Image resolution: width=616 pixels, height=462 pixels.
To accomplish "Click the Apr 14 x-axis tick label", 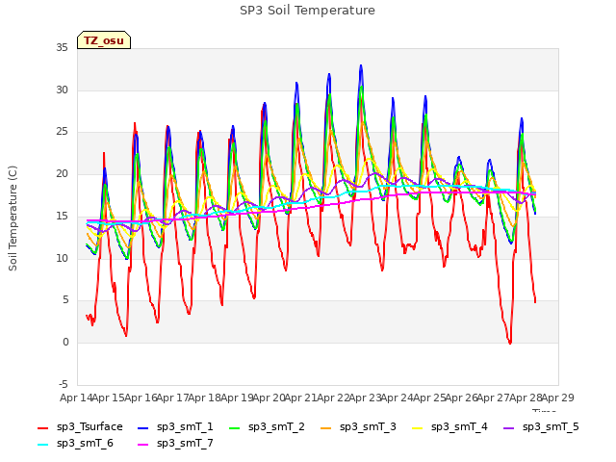I will pos(76,398).
